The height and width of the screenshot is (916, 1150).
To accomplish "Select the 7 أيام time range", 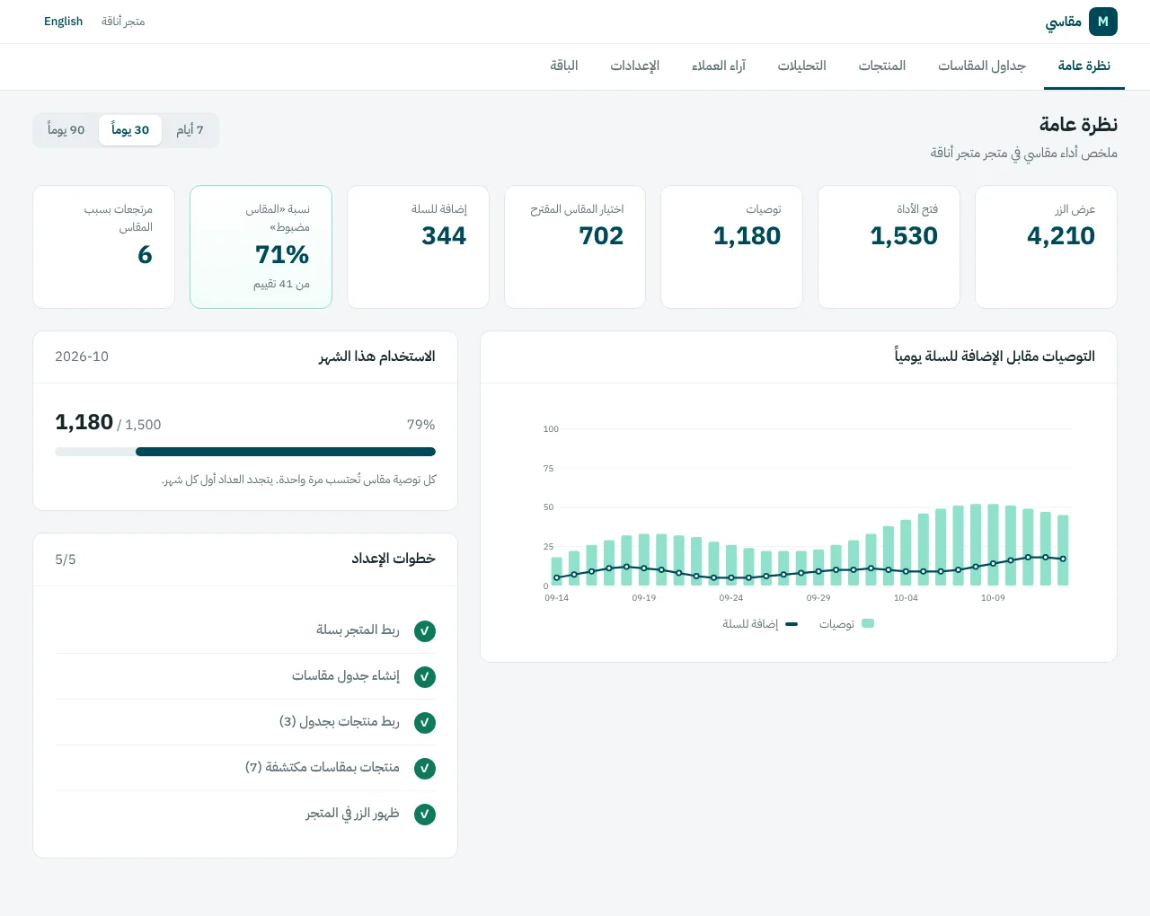I will pos(190,130).
